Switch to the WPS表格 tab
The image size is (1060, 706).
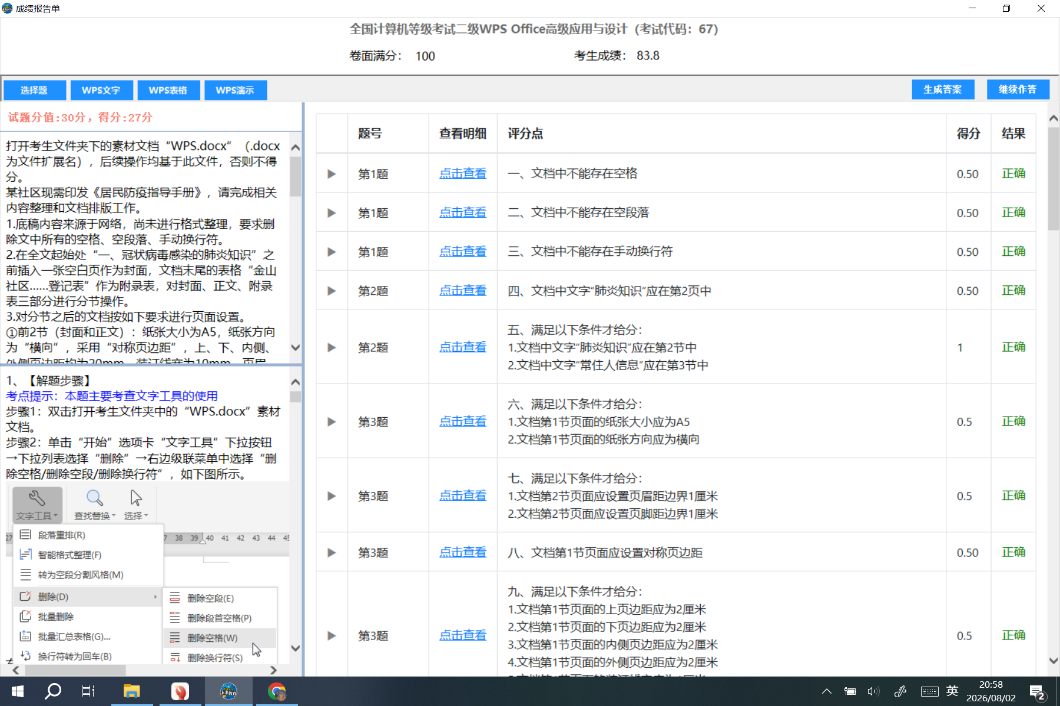(168, 90)
